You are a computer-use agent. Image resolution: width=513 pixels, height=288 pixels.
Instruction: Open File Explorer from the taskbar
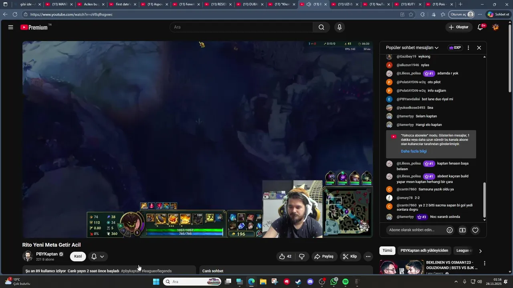coord(263,282)
